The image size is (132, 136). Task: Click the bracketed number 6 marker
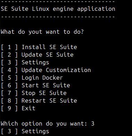click(x=9, y=85)
